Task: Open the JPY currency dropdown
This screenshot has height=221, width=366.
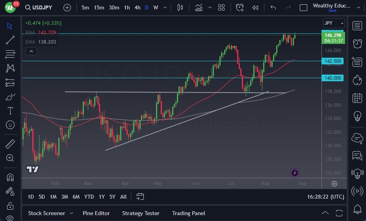Action: [x=334, y=23]
